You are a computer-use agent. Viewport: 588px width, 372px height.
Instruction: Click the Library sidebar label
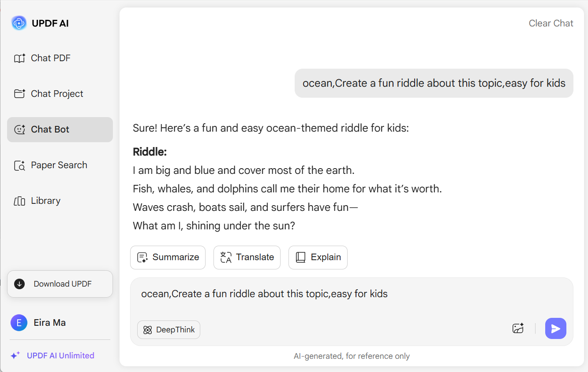click(x=45, y=201)
